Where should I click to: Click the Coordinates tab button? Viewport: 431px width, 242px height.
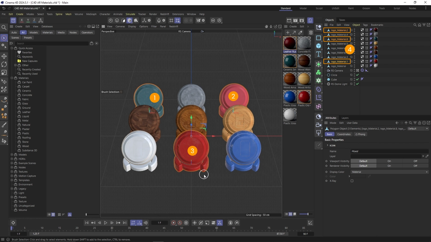click(344, 134)
